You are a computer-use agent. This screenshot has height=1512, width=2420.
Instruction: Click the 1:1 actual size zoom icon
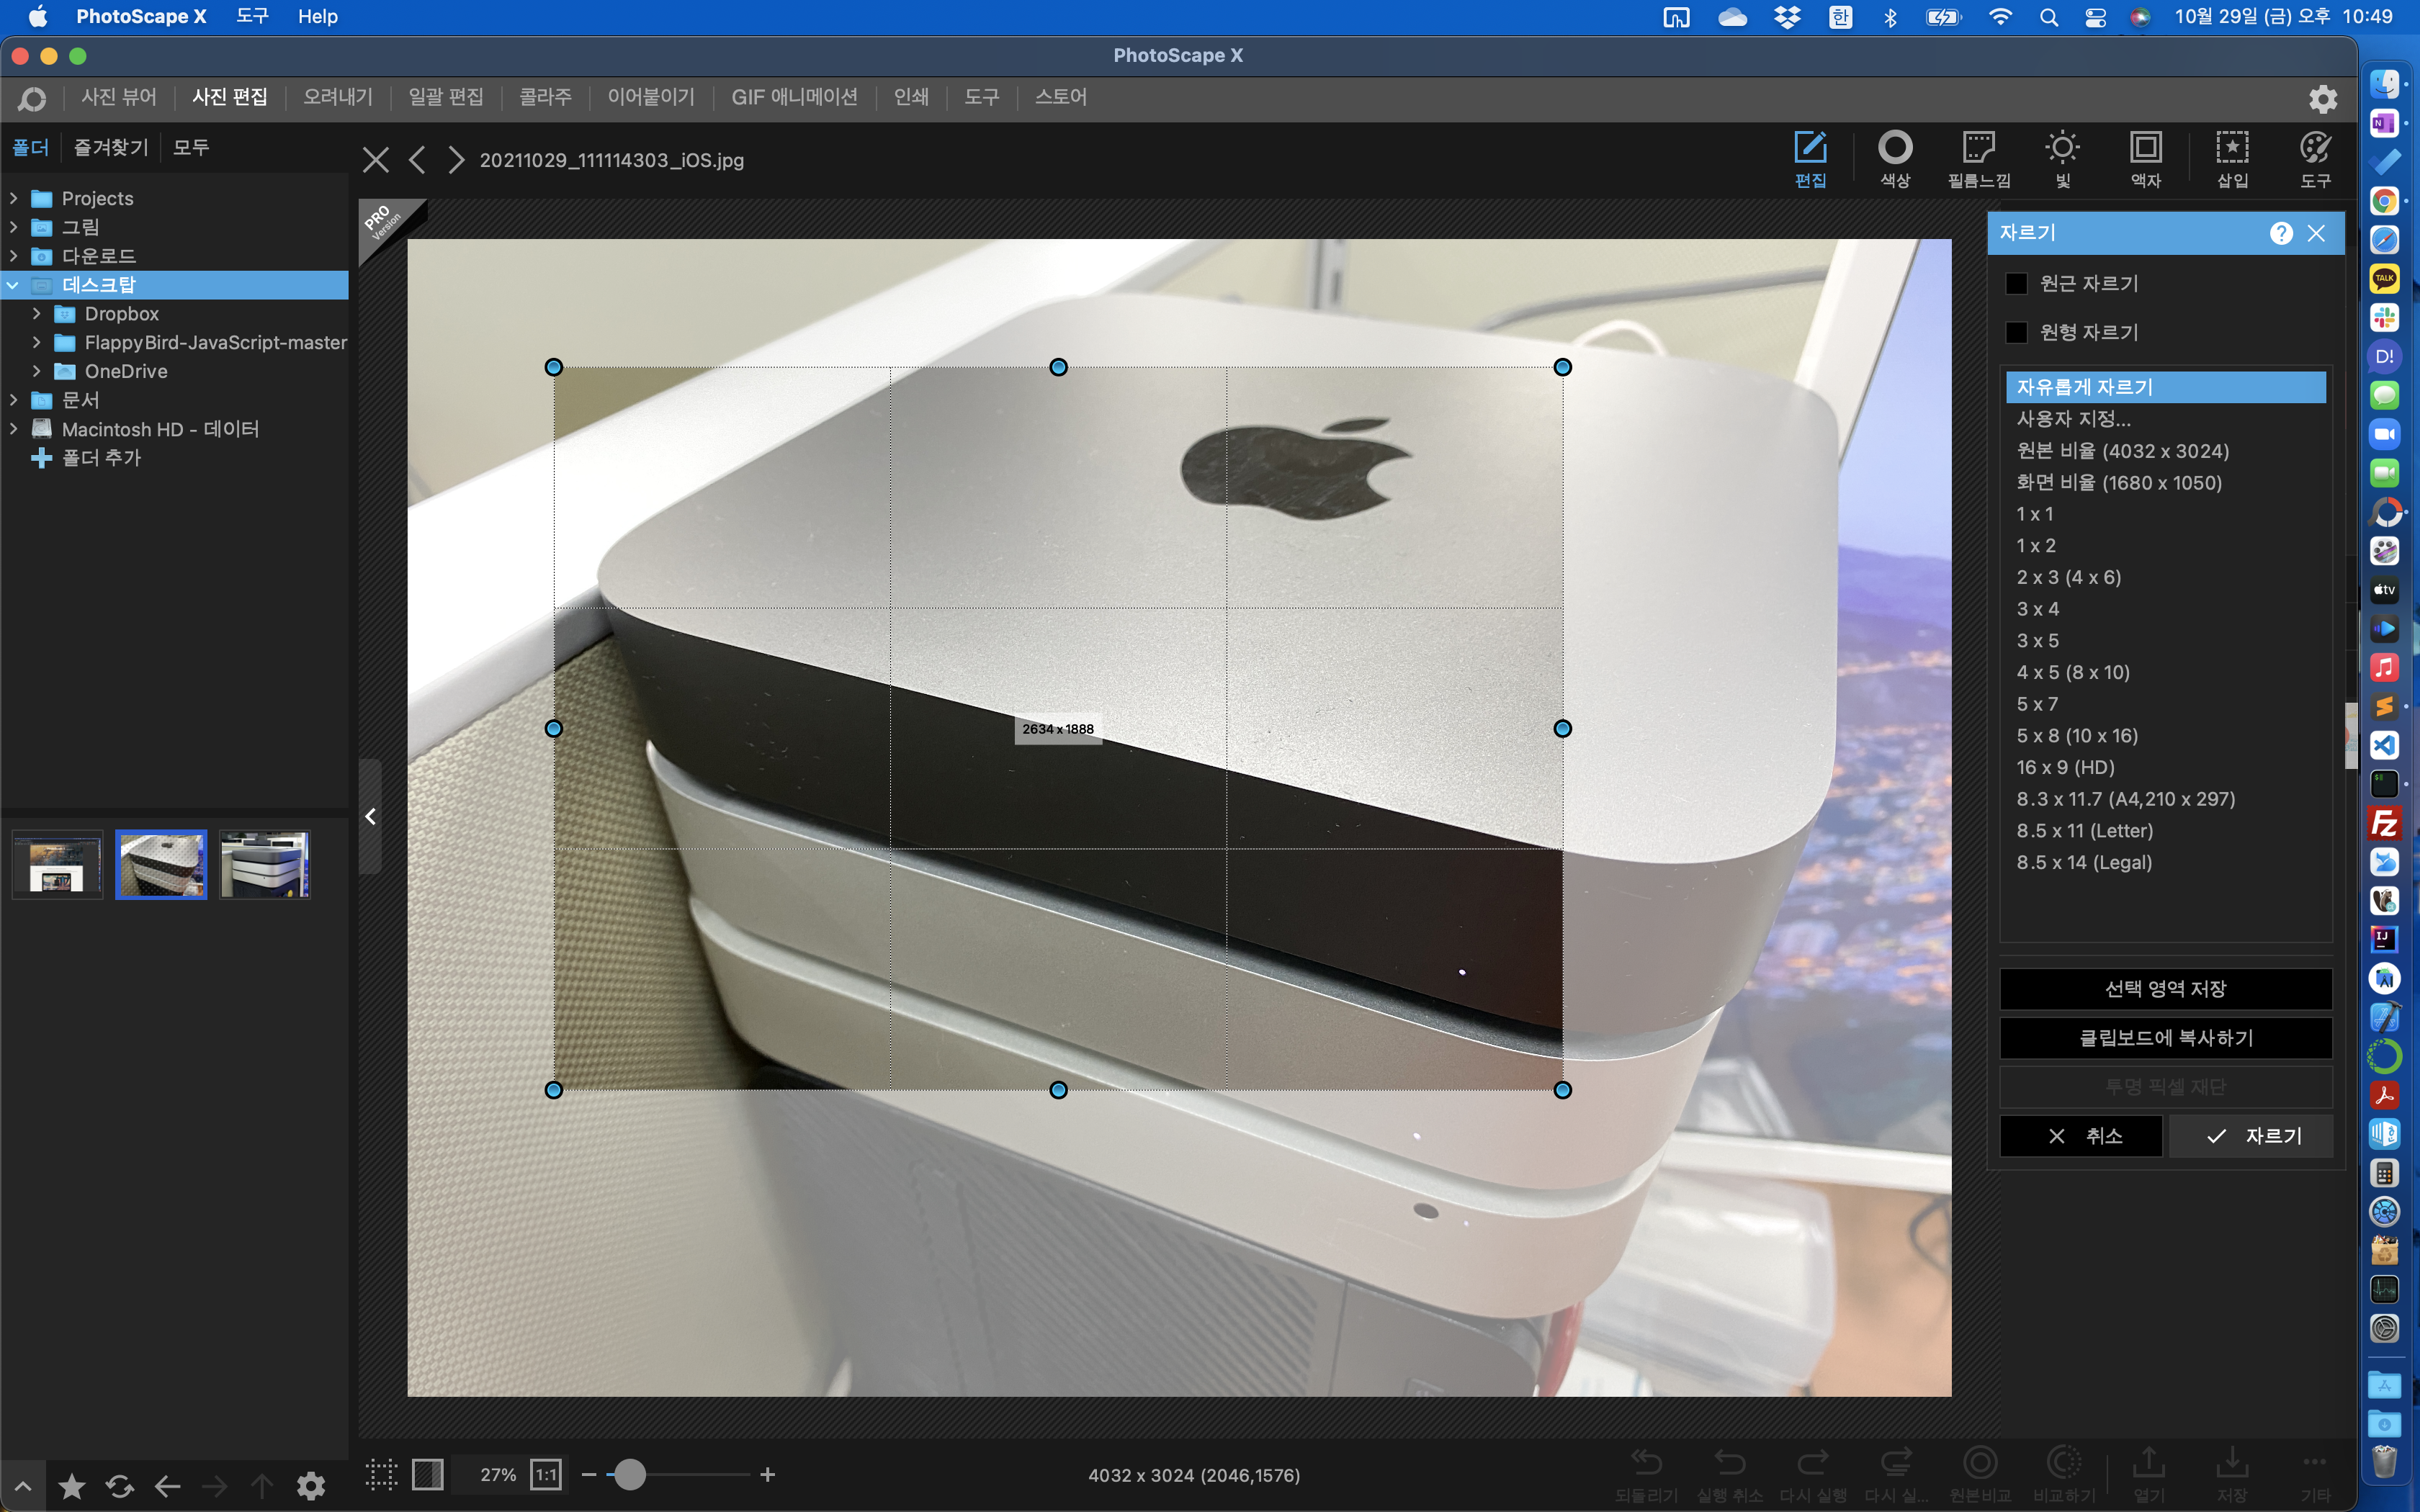coord(546,1474)
